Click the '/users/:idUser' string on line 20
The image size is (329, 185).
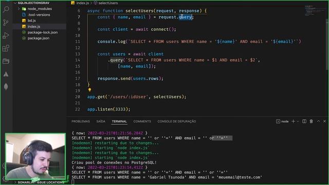(128, 97)
